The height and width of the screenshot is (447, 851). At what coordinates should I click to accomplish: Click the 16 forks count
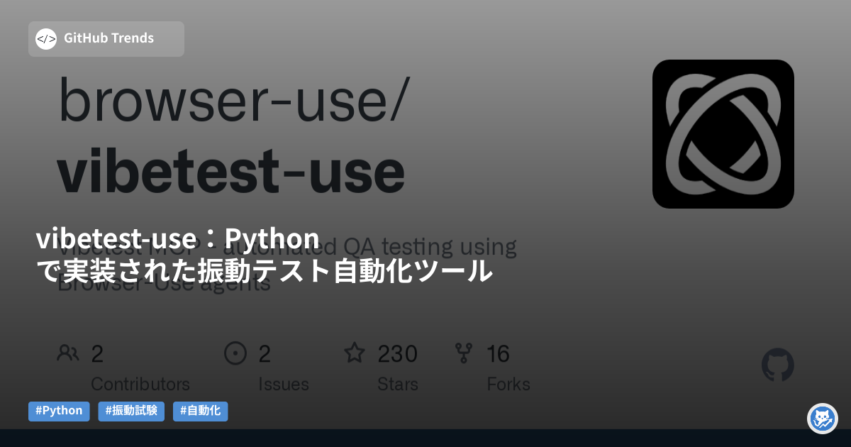[x=498, y=353]
